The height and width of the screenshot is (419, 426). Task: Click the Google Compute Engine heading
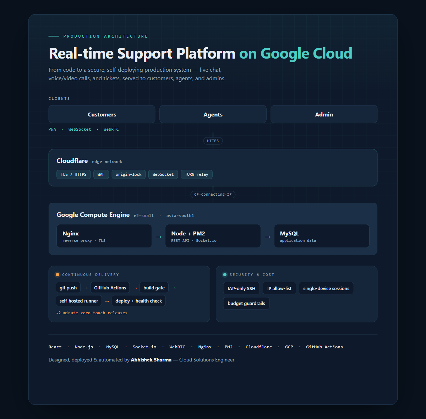click(93, 215)
